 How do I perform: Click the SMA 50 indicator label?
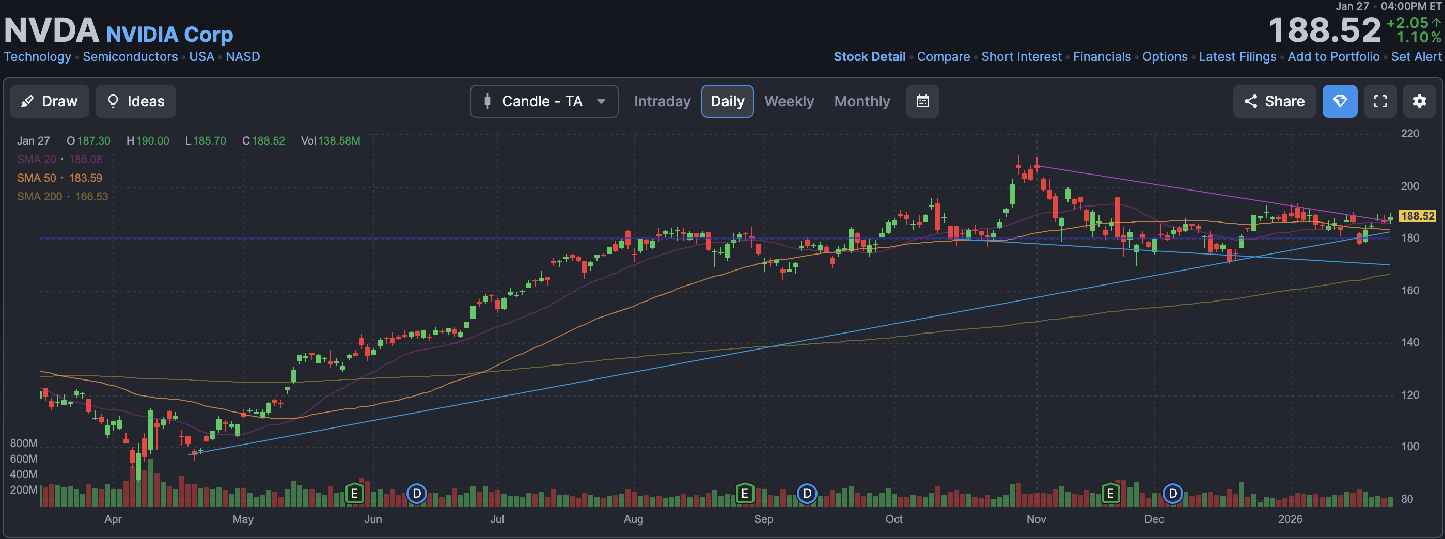point(37,178)
